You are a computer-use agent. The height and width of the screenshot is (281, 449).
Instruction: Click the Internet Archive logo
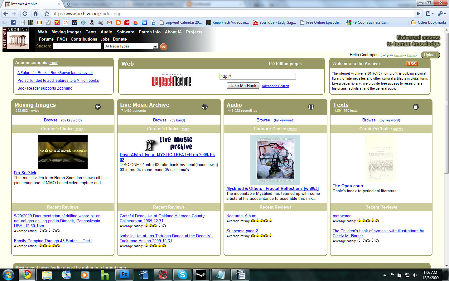point(16,38)
